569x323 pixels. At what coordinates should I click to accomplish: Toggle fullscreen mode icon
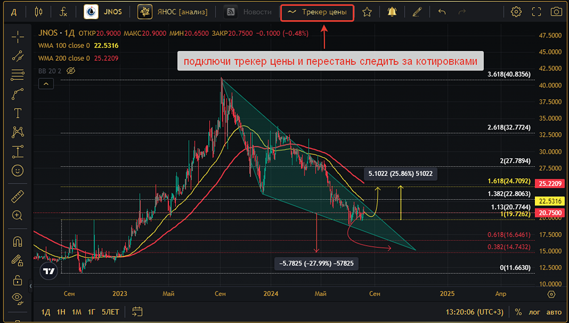(x=537, y=12)
